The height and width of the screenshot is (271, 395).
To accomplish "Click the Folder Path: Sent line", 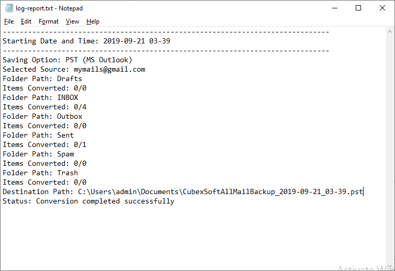I will point(38,135).
